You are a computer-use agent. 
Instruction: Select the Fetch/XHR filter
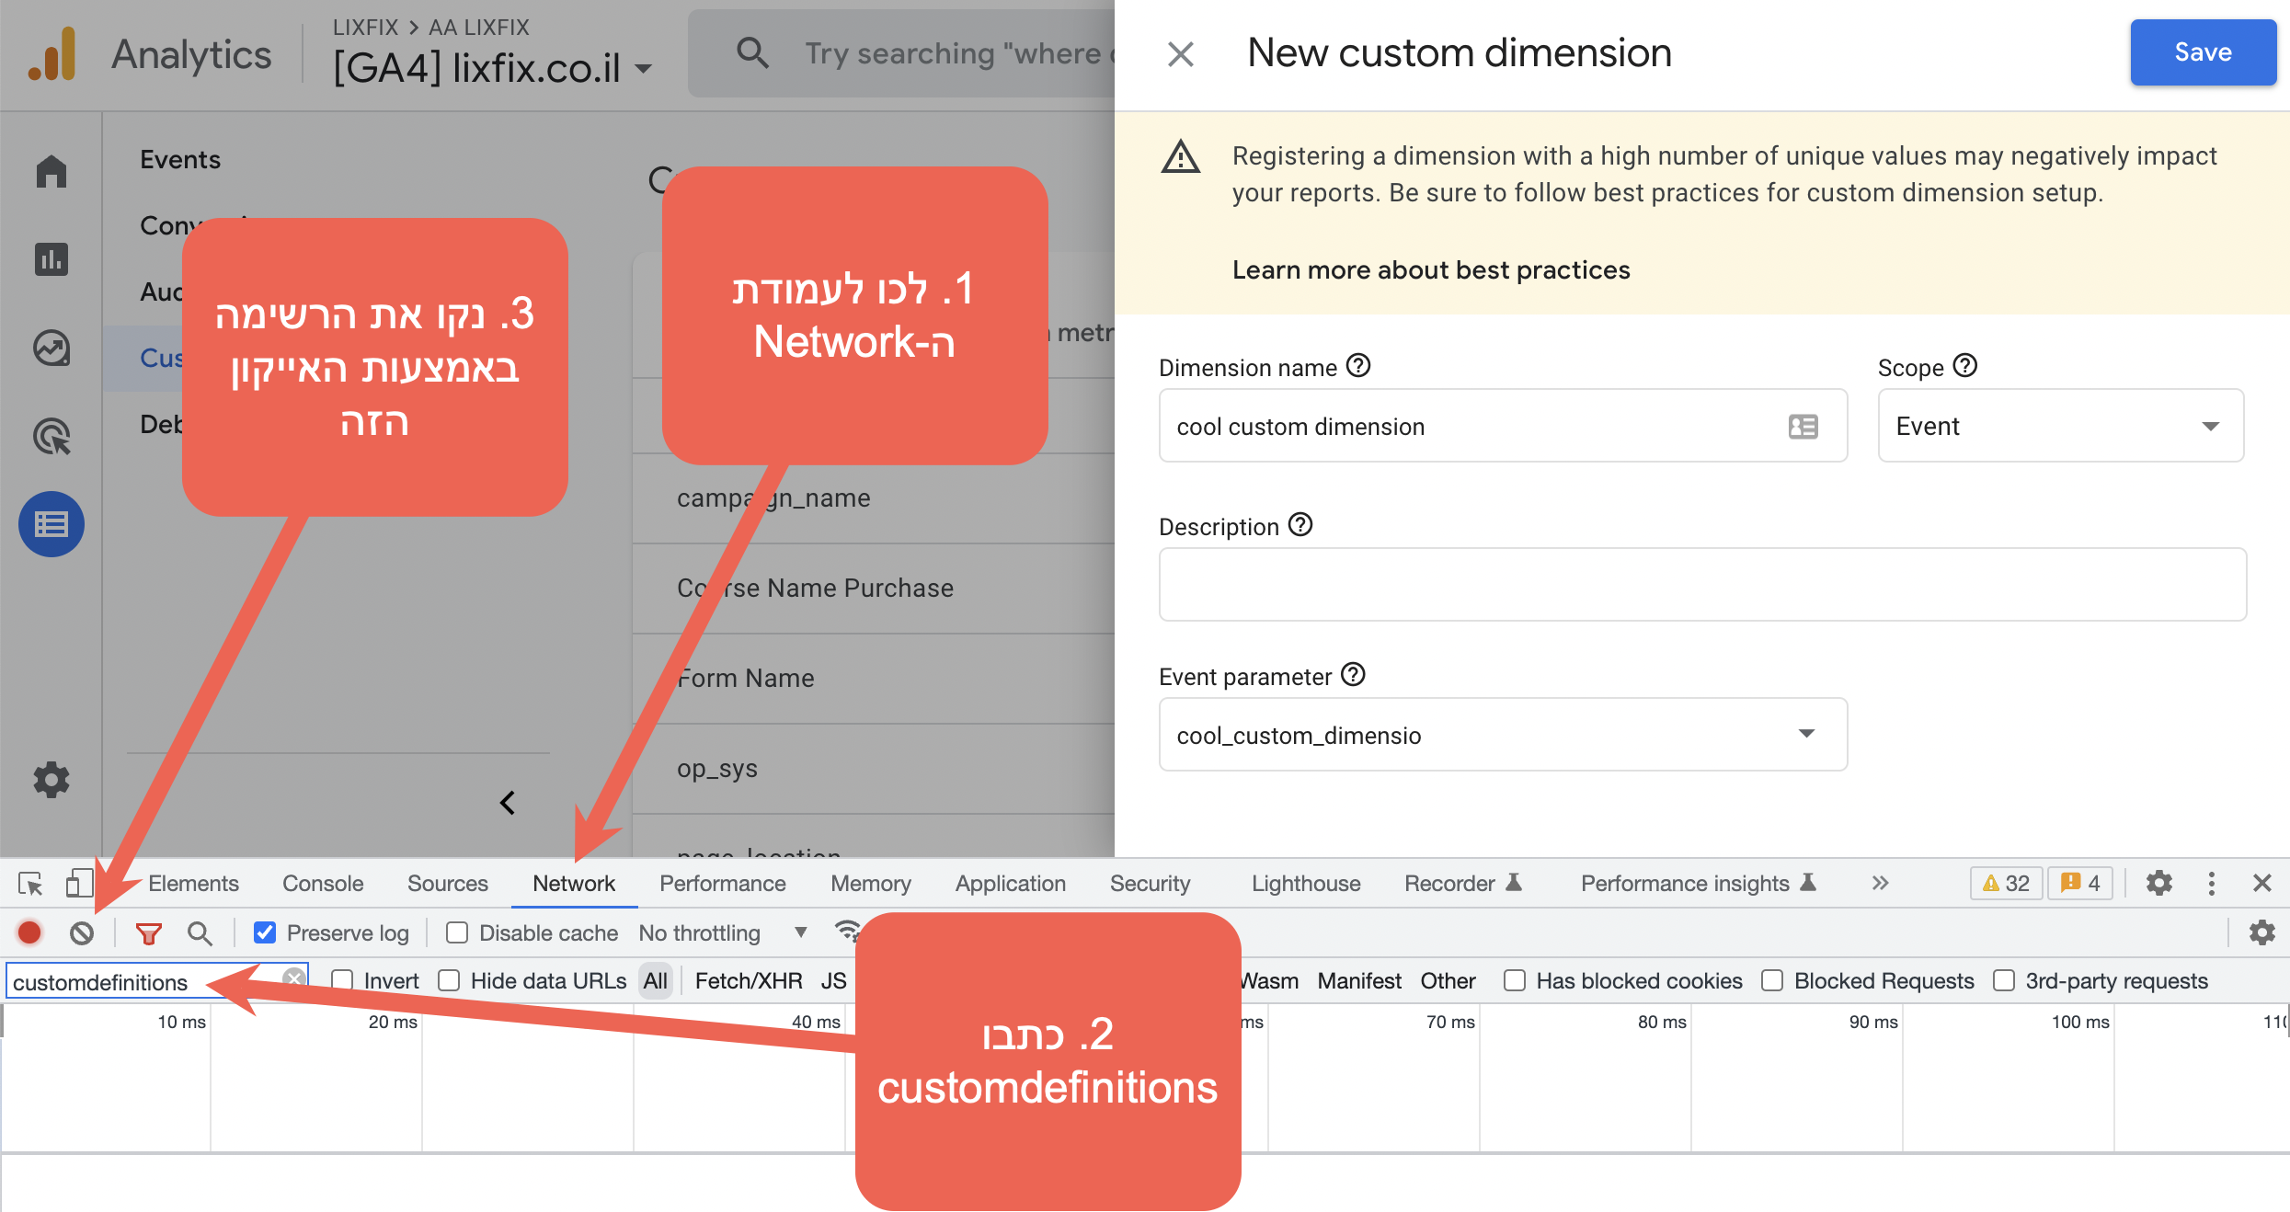click(x=749, y=981)
